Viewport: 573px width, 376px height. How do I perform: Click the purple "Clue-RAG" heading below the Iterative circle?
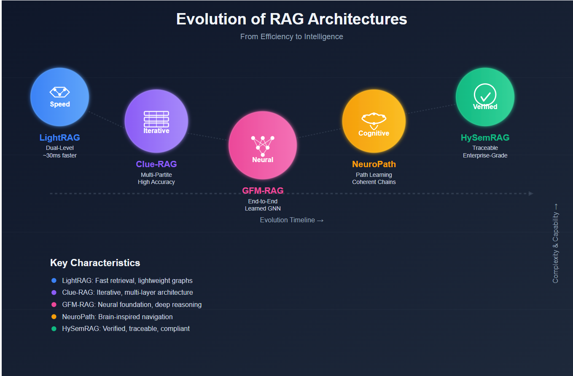pos(156,164)
